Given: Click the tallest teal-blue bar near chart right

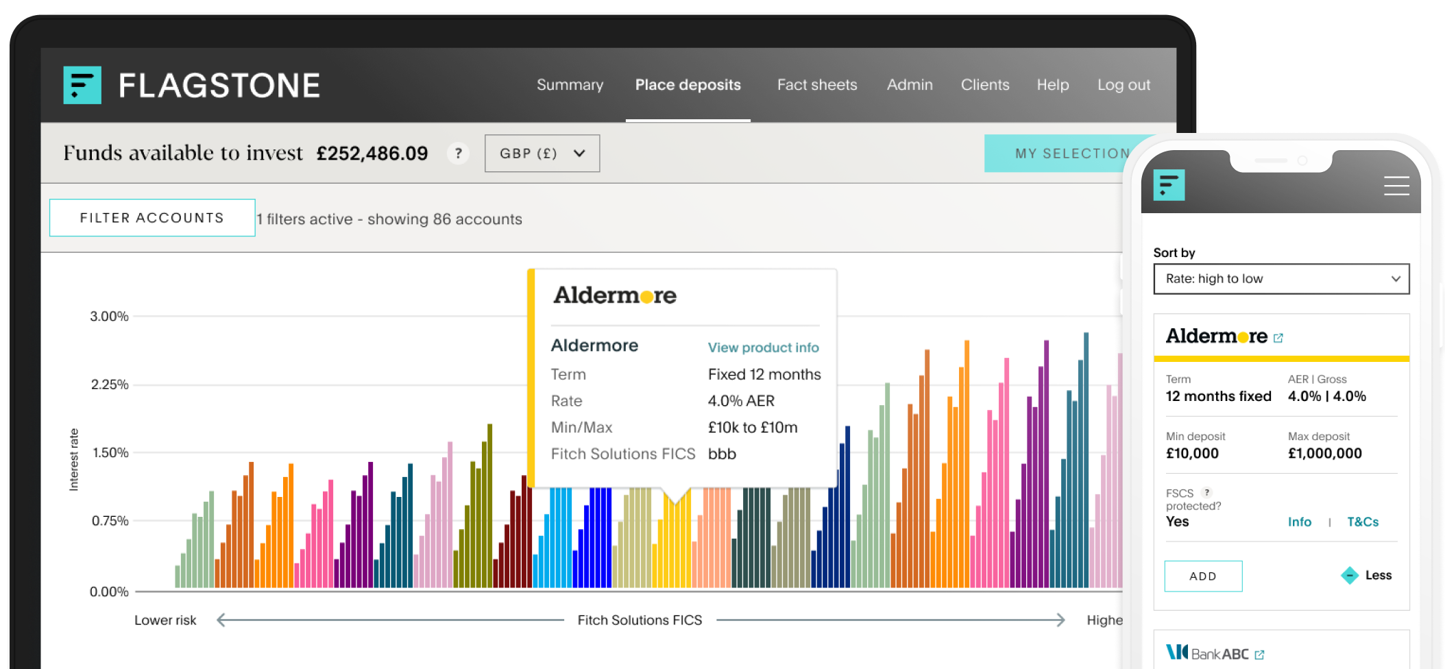Looking at the screenshot, I should (x=1086, y=460).
